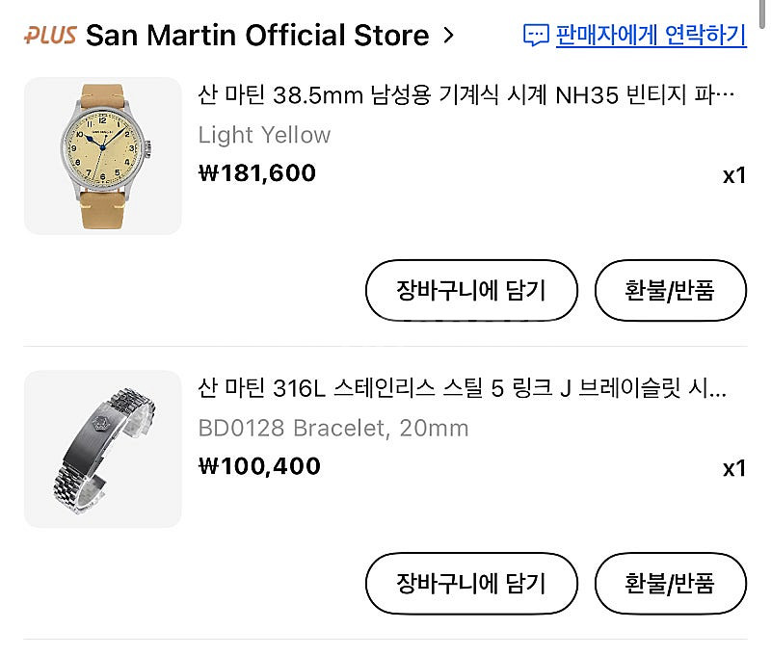Image resolution: width=771 pixels, height=656 pixels.
Task: Select the Light Yellow variant text
Action: tap(264, 135)
